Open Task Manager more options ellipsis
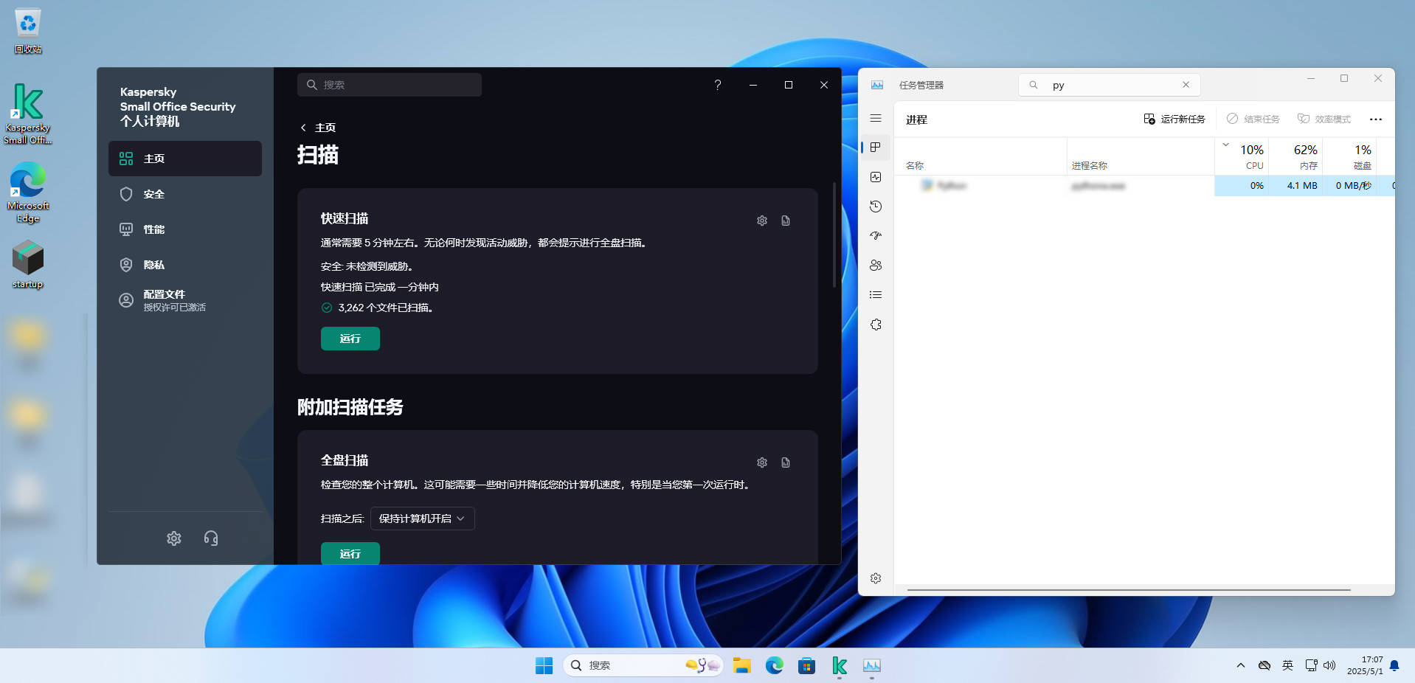The image size is (1415, 683). tap(1375, 119)
